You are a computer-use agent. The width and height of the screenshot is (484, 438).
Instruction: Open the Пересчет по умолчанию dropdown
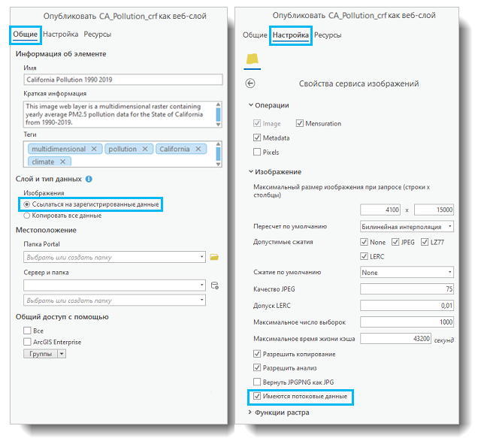[x=407, y=226]
